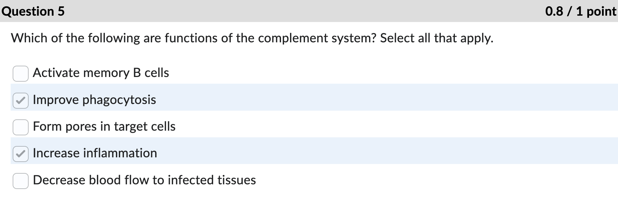Check the "Activate memory B cells" checkbox
This screenshot has width=618, height=200.
pos(21,73)
